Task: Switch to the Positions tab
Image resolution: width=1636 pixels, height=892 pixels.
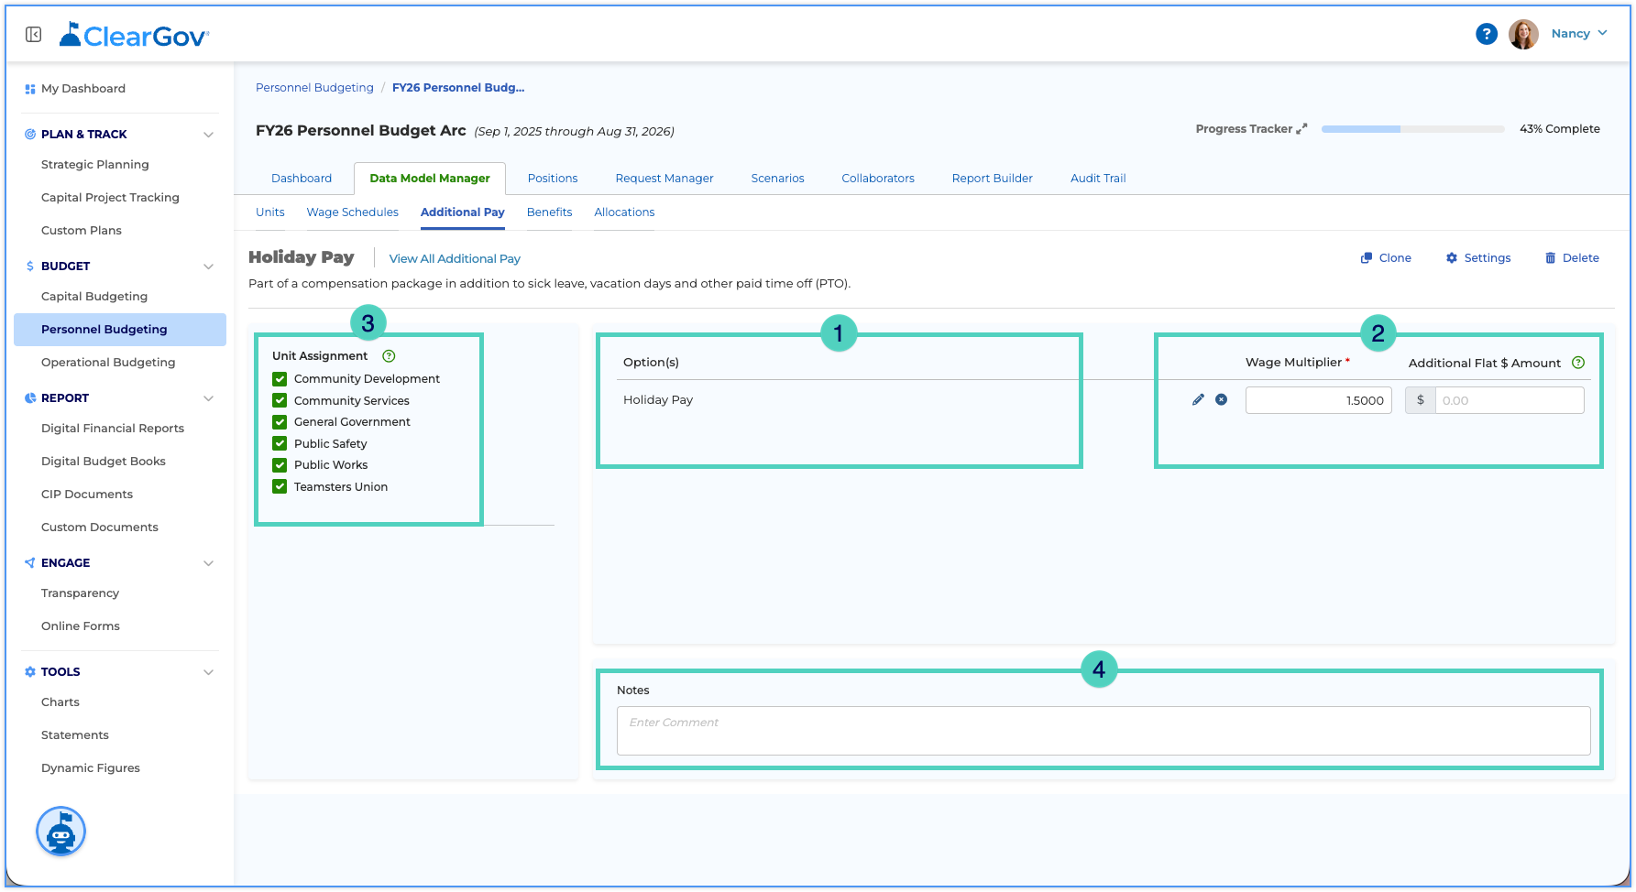Action: pyautogui.click(x=553, y=179)
